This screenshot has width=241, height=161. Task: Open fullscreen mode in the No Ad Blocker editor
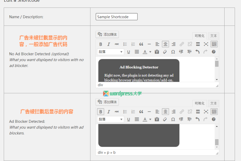click(x=206, y=44)
